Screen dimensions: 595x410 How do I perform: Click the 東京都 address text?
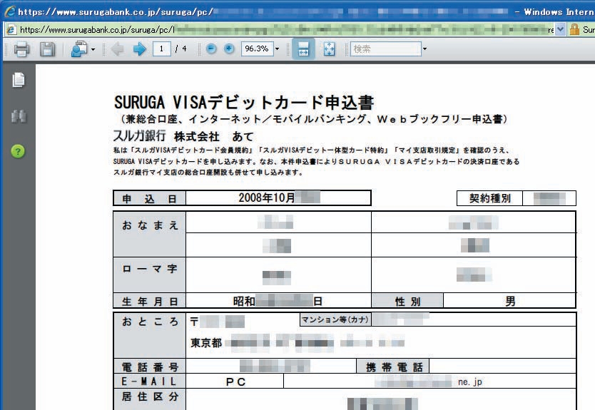click(206, 343)
